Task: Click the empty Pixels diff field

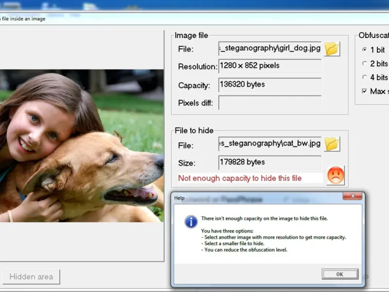Action: (270, 103)
